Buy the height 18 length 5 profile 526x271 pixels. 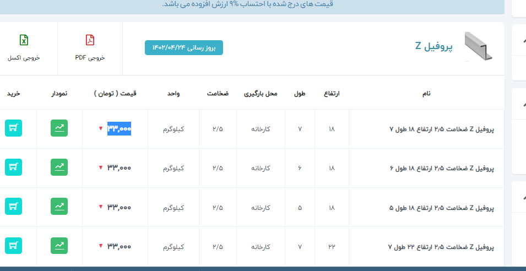point(13,207)
